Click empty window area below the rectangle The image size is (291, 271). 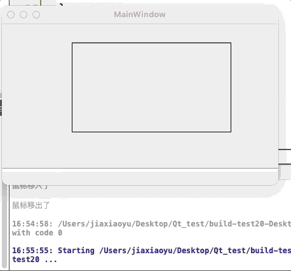151,150
